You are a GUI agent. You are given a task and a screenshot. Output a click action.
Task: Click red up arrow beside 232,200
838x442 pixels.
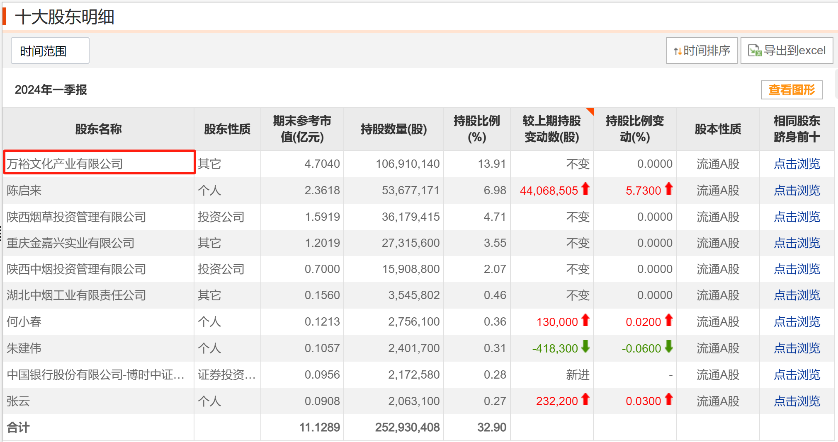pos(585,399)
